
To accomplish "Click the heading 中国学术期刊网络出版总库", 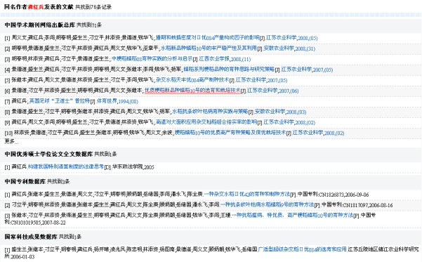I will pyautogui.click(x=39, y=25).
